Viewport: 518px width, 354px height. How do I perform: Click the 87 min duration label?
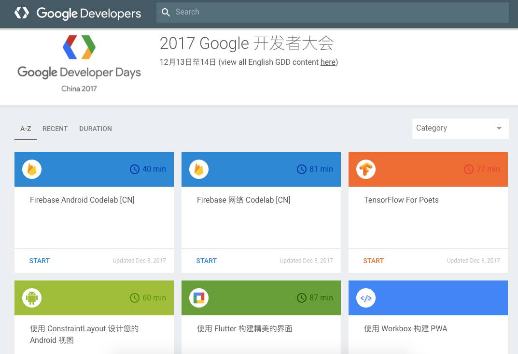[321, 298]
